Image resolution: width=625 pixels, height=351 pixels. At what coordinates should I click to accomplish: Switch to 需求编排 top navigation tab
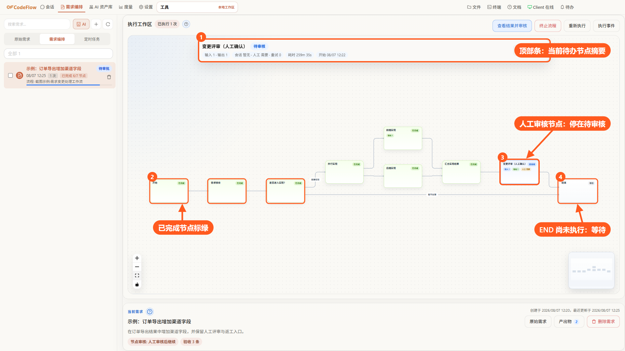72,7
